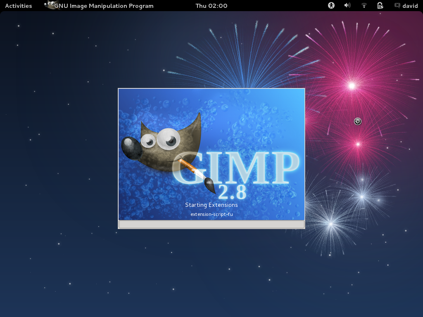Click the extension-script-fu loading text

pyautogui.click(x=211, y=214)
